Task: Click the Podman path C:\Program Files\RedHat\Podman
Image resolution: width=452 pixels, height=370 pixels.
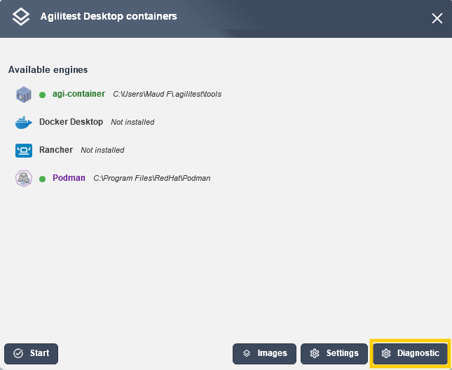Action: tap(152, 178)
